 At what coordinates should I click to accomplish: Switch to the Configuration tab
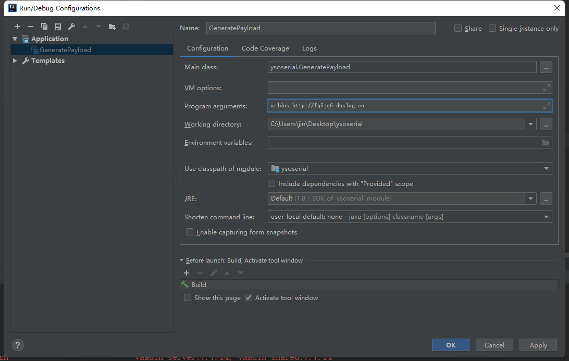tap(207, 48)
